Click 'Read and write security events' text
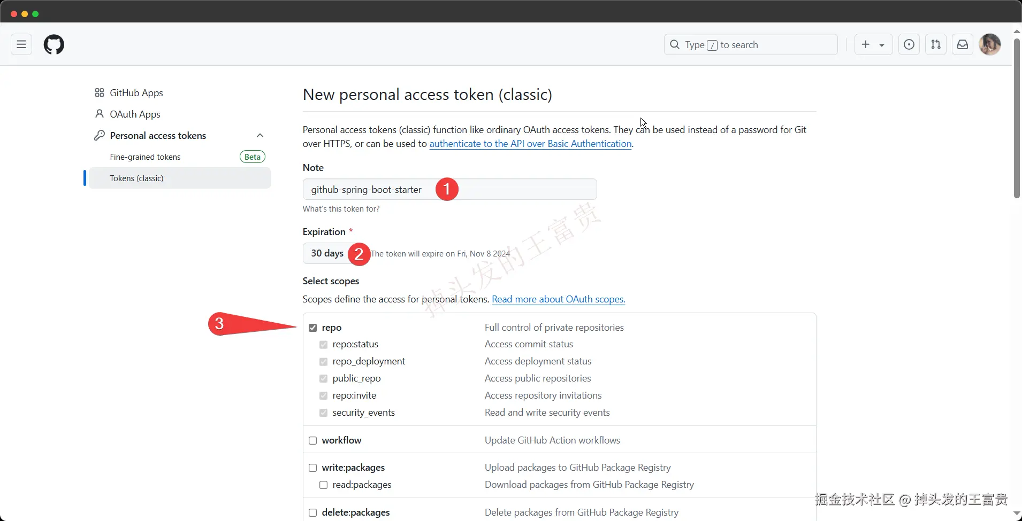This screenshot has width=1022, height=521. [x=547, y=413]
